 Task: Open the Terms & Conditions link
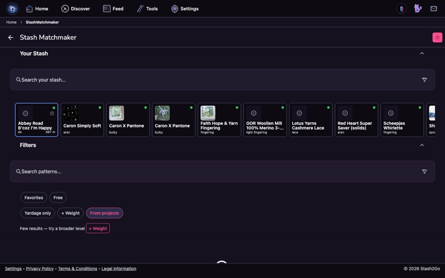coord(77,269)
